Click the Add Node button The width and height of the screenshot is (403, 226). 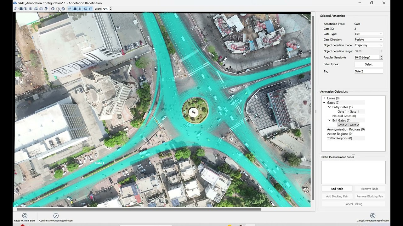point(337,189)
